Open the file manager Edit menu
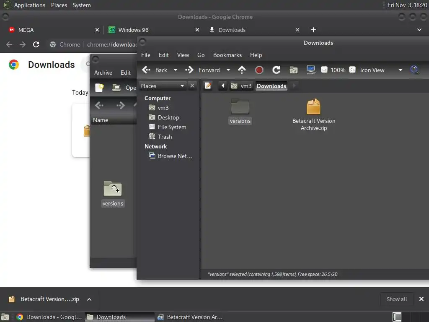This screenshot has width=429, height=322. pyautogui.click(x=164, y=55)
